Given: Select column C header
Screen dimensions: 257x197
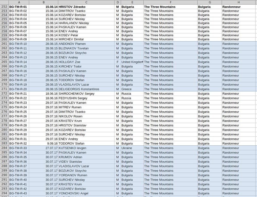Looking at the screenshot, I should click(86, 2).
